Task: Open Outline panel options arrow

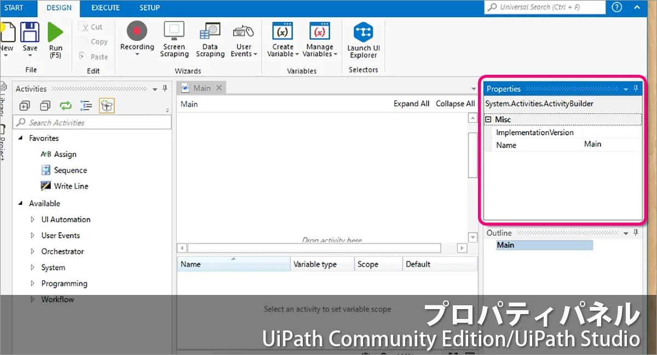Action: coord(626,233)
